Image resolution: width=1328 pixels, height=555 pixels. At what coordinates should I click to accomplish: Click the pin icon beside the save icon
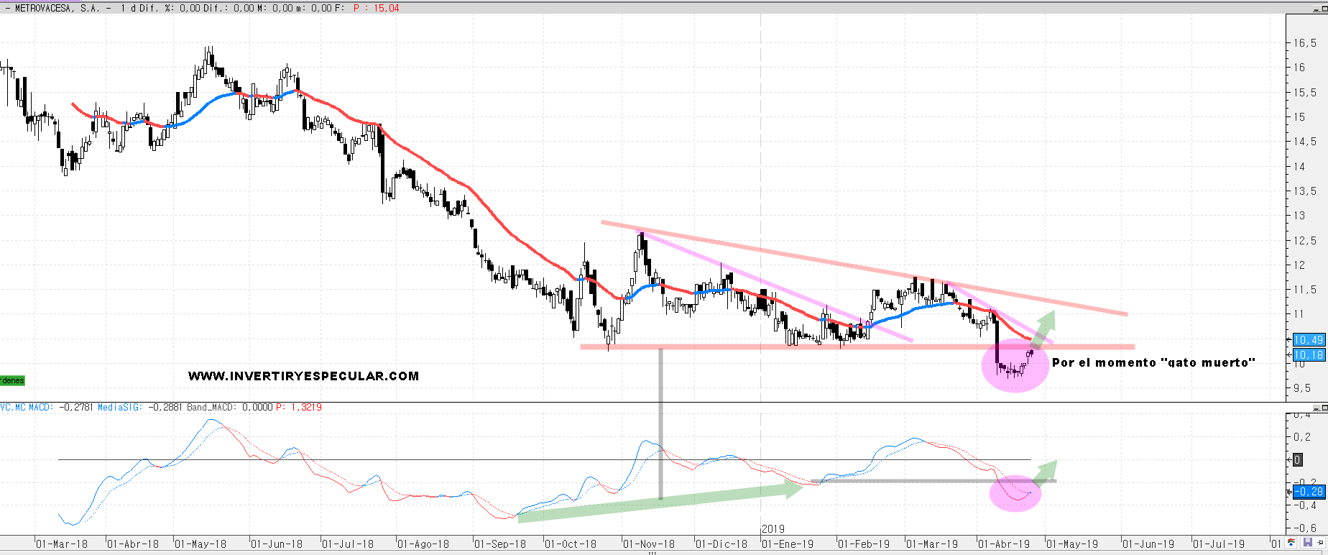coord(1321,543)
